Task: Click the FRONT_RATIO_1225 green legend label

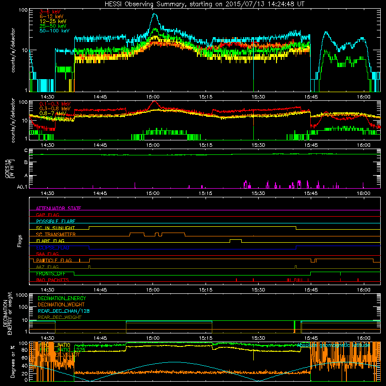Action: point(63,350)
